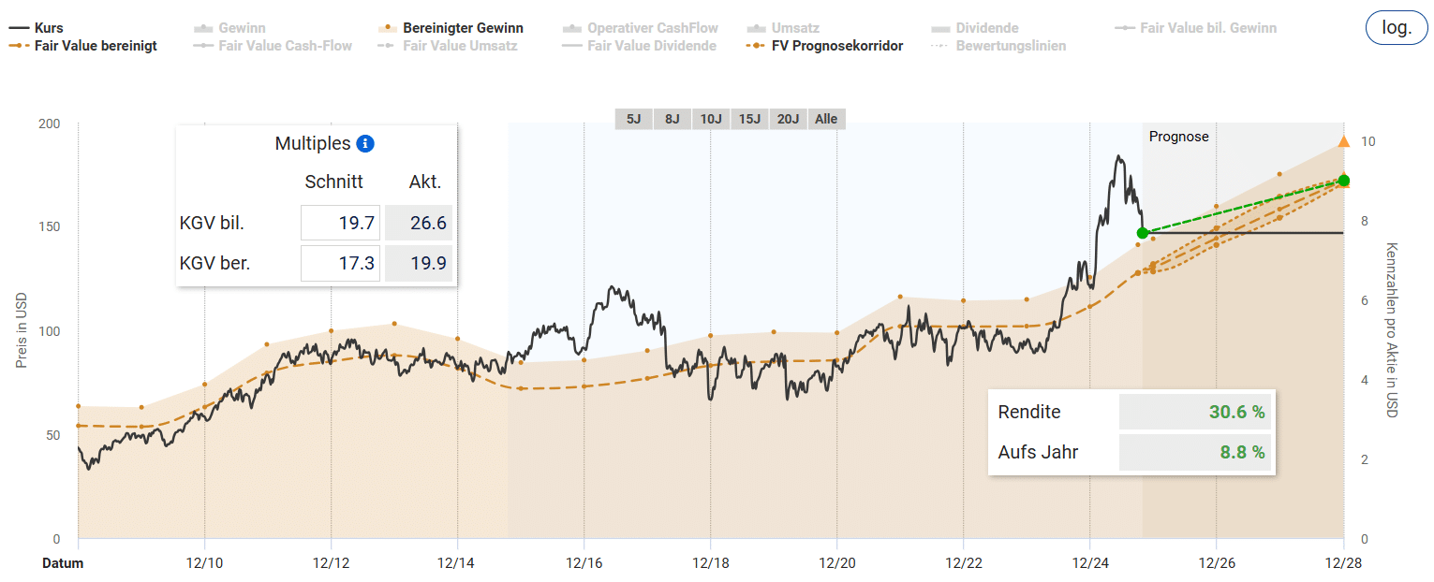Image resolution: width=1434 pixels, height=582 pixels.
Task: Select the 10J time range tab
Action: (711, 119)
